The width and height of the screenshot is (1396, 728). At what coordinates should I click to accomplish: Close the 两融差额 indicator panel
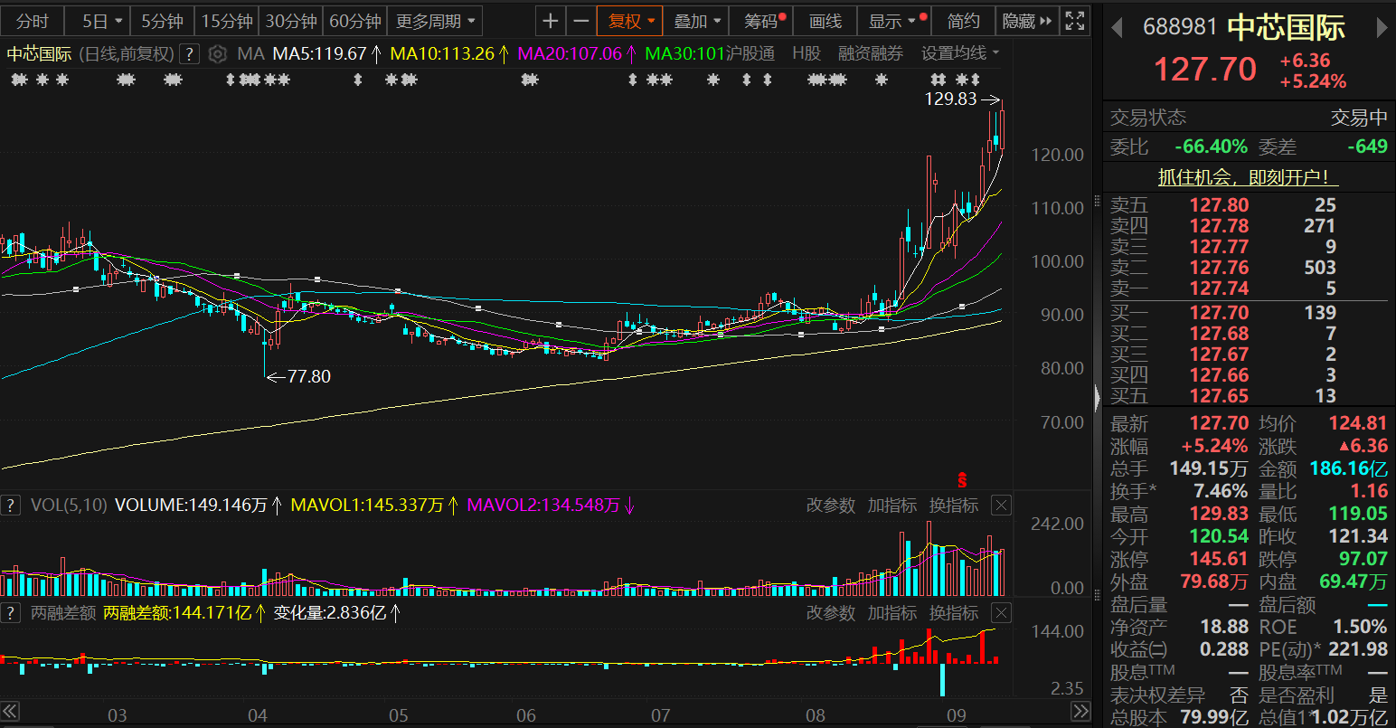click(1001, 613)
